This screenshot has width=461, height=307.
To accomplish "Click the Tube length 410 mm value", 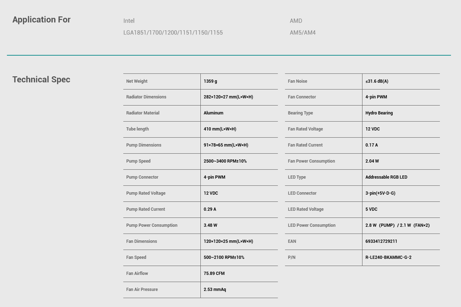I will [x=220, y=129].
